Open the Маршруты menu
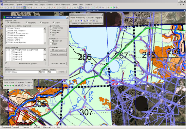 pyautogui.click(x=65, y=4)
